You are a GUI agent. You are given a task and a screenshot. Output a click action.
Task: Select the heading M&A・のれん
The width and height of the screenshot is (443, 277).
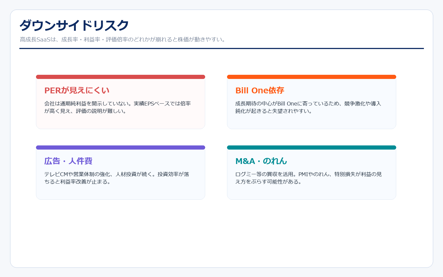click(x=261, y=161)
